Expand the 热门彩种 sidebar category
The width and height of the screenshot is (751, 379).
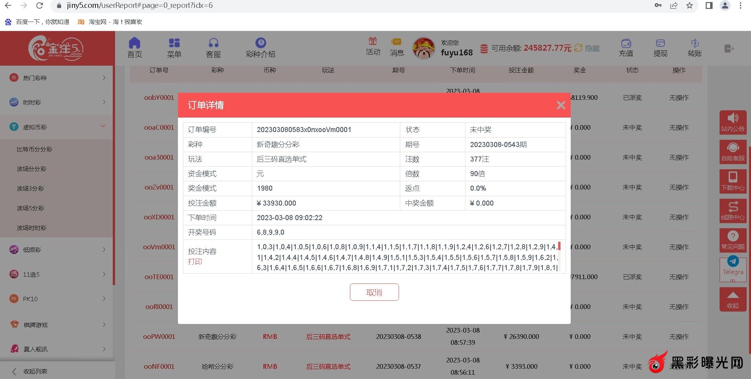(57, 78)
